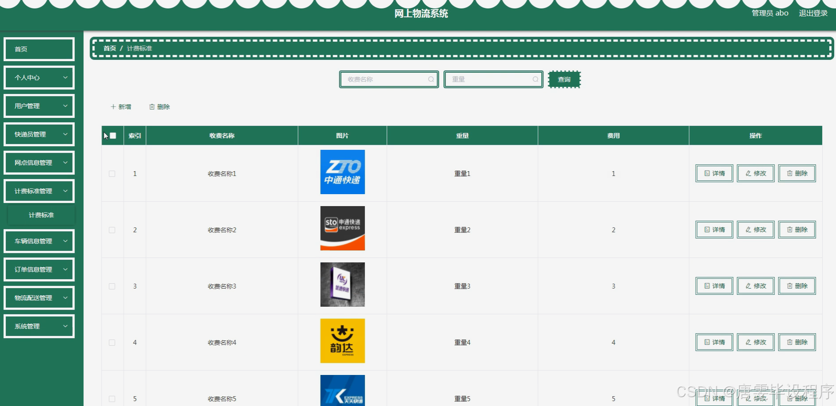Check the checkbox for row 4
Viewport: 836px width, 406px height.
[112, 343]
